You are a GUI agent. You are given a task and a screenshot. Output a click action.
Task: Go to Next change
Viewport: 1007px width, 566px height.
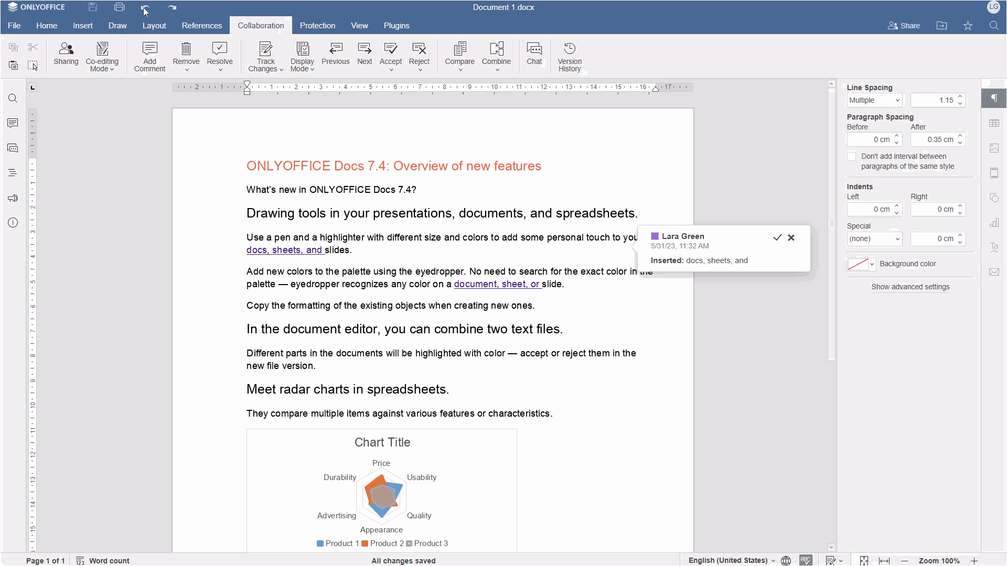click(x=365, y=55)
